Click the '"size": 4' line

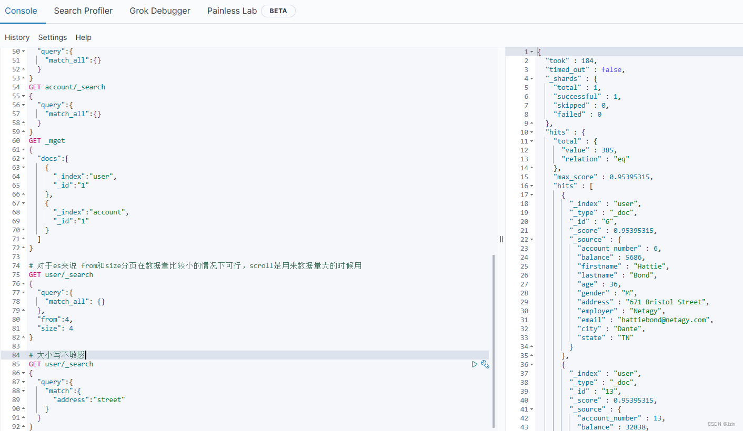tap(55, 329)
